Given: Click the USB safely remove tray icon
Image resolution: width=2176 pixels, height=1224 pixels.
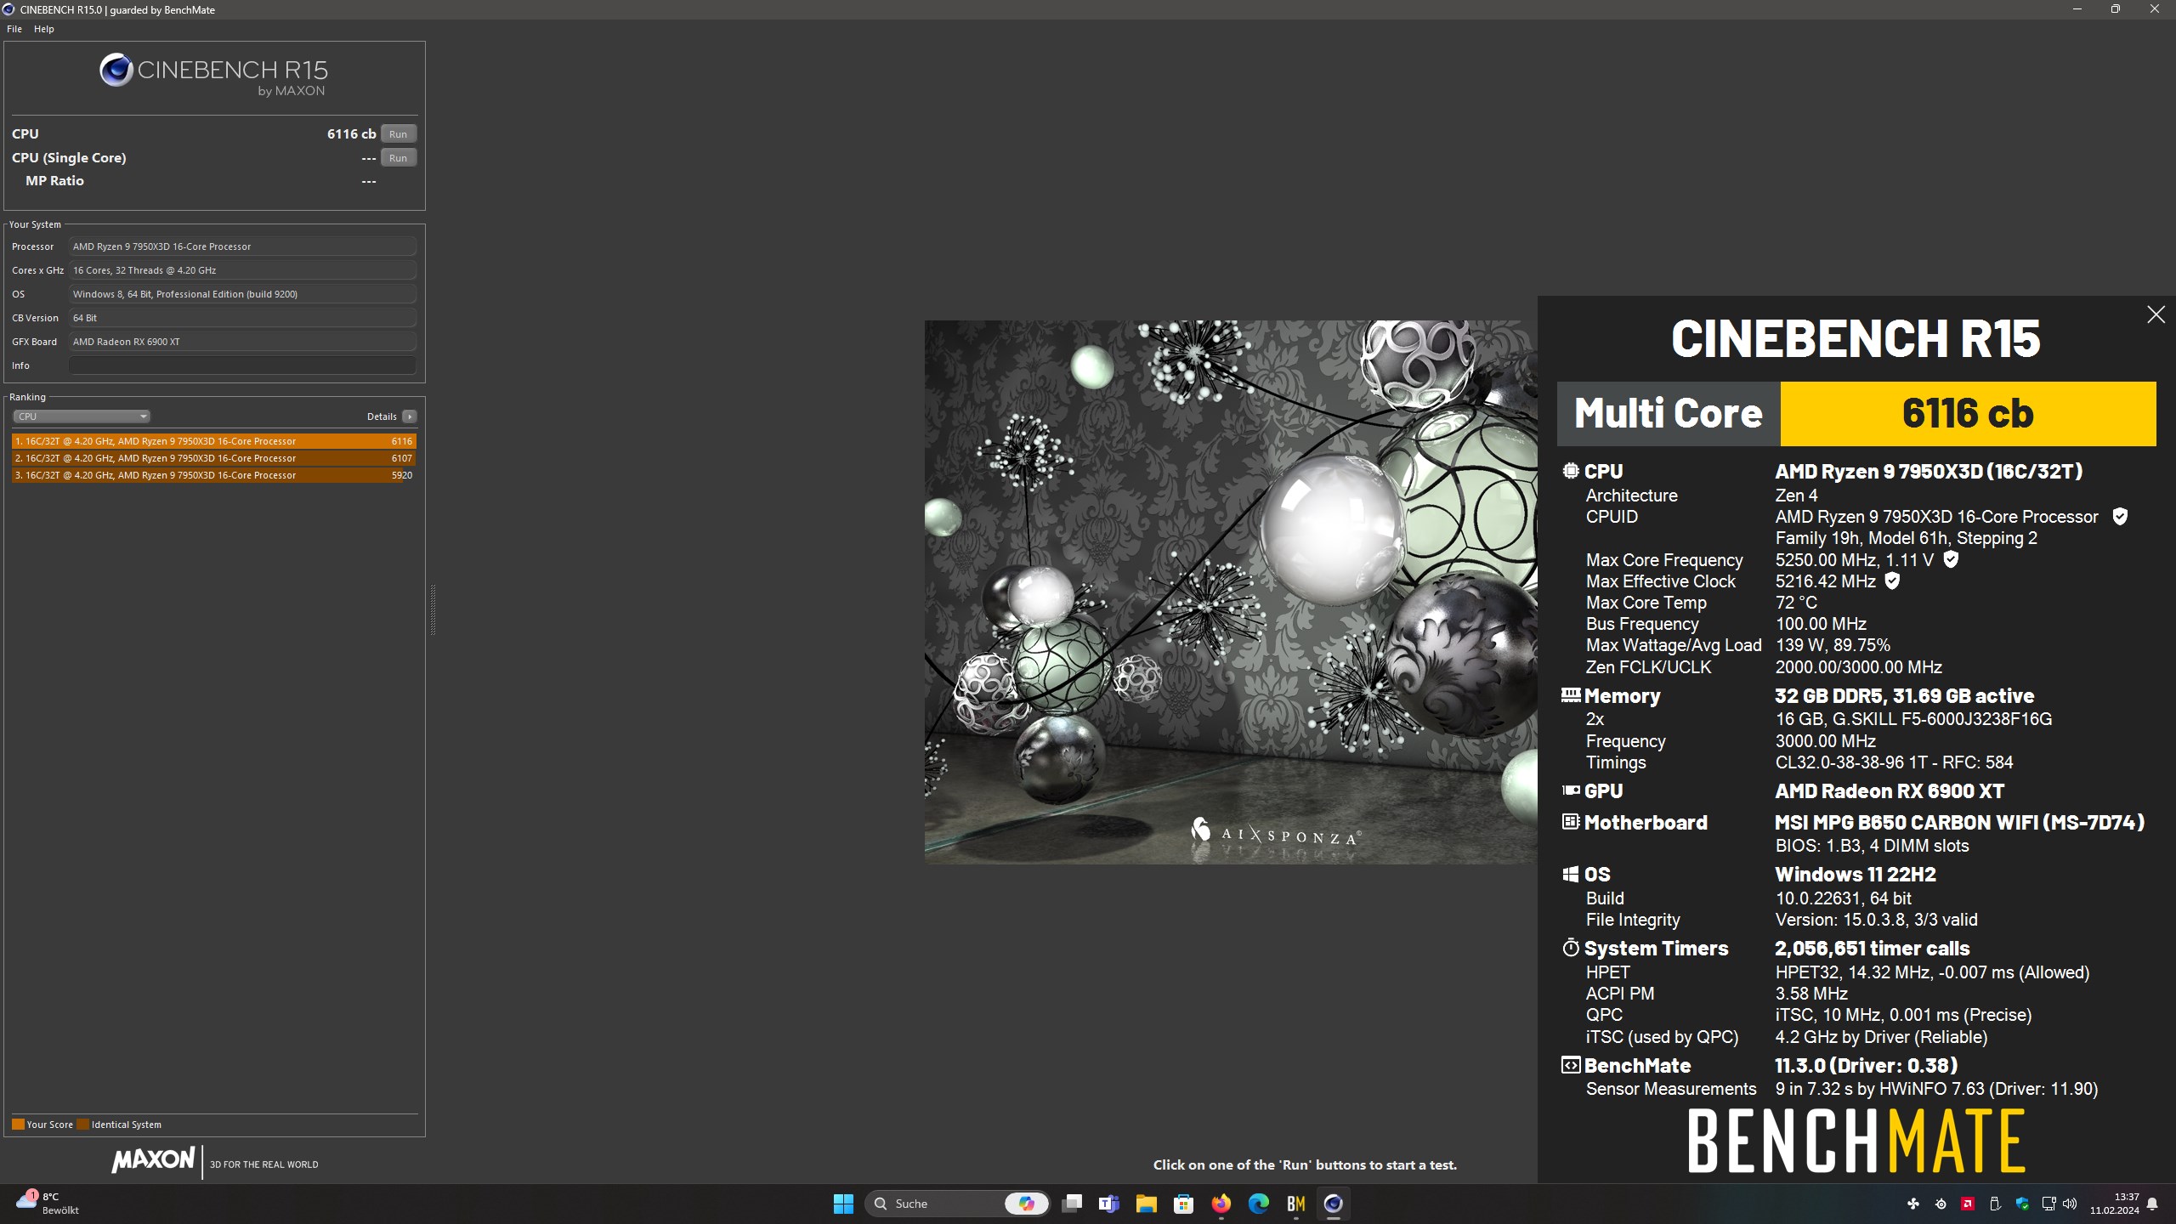Looking at the screenshot, I should (1995, 1204).
